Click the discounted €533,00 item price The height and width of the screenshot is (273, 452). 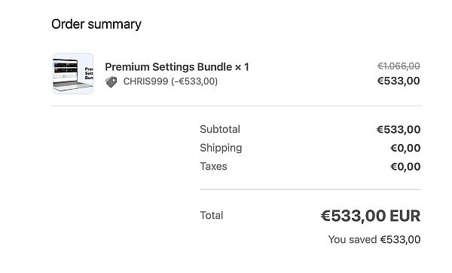pos(399,81)
